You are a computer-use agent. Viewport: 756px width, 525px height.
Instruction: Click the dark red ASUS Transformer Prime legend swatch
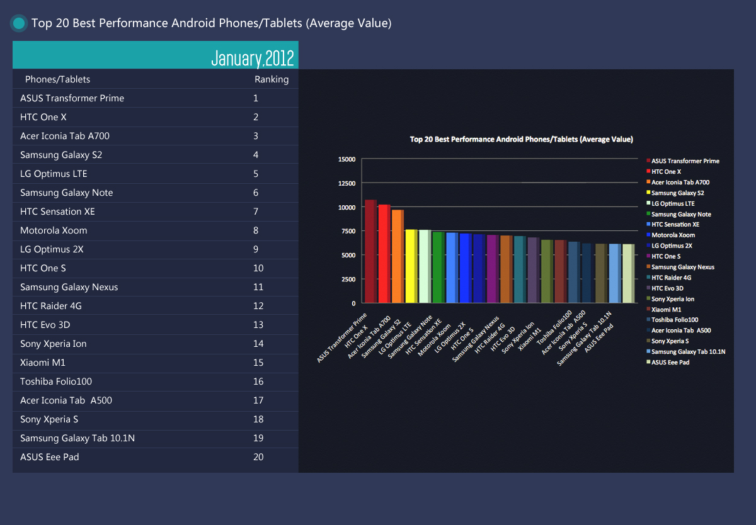click(x=648, y=161)
